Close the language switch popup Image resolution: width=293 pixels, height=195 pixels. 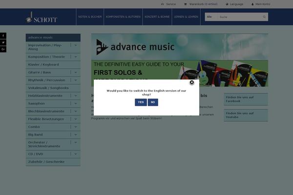click(x=192, y=82)
